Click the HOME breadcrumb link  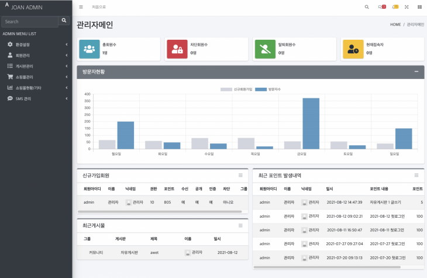click(x=395, y=25)
